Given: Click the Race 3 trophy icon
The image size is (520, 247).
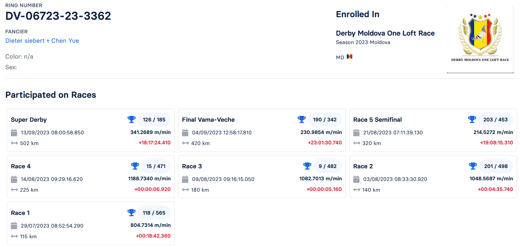Looking at the screenshot, I should tap(307, 166).
